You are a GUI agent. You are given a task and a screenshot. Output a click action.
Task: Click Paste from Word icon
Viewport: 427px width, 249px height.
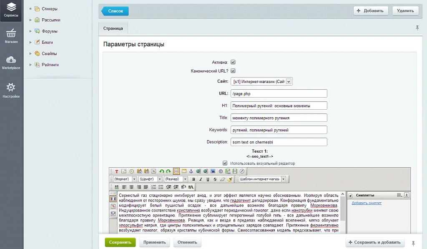[139, 171]
